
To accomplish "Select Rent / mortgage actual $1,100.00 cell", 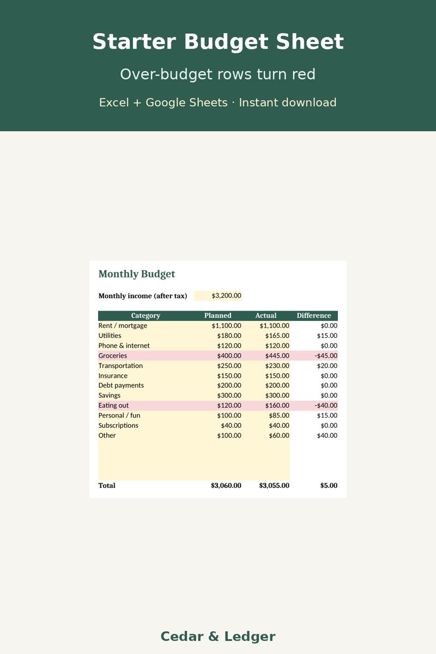I will [x=266, y=326].
